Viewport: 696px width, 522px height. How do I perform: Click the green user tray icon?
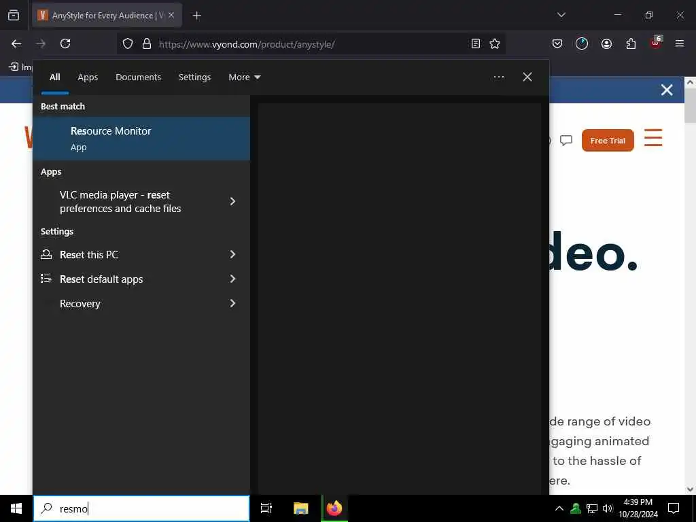click(x=576, y=508)
